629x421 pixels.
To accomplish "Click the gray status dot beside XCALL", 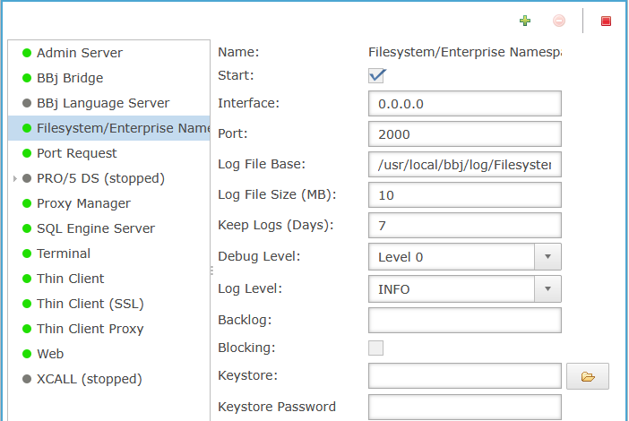I will (27, 379).
